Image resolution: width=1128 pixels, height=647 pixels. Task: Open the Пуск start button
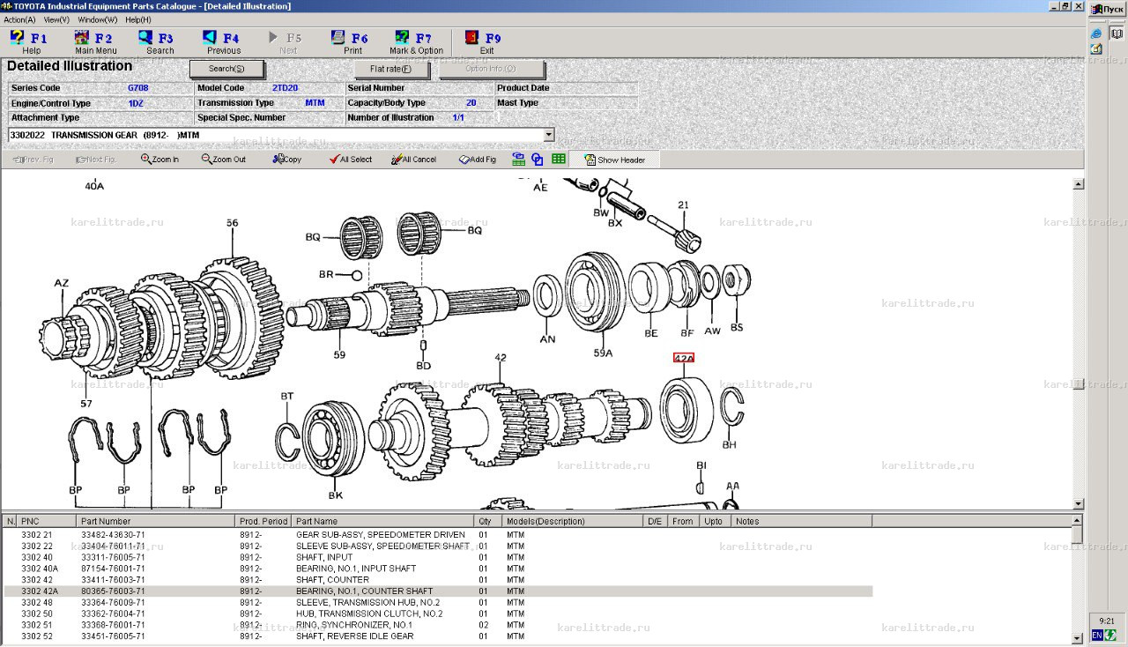[1108, 9]
